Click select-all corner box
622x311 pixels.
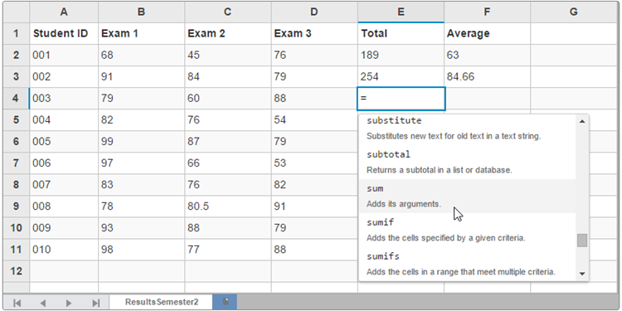point(17,12)
